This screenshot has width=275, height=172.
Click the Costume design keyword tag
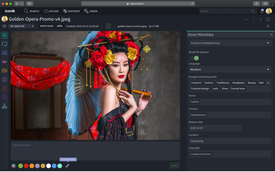coord(200,88)
